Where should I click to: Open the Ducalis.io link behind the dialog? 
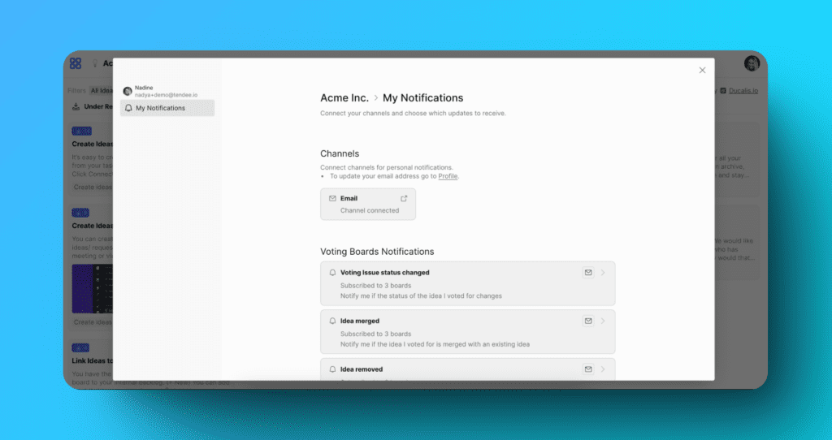click(743, 91)
